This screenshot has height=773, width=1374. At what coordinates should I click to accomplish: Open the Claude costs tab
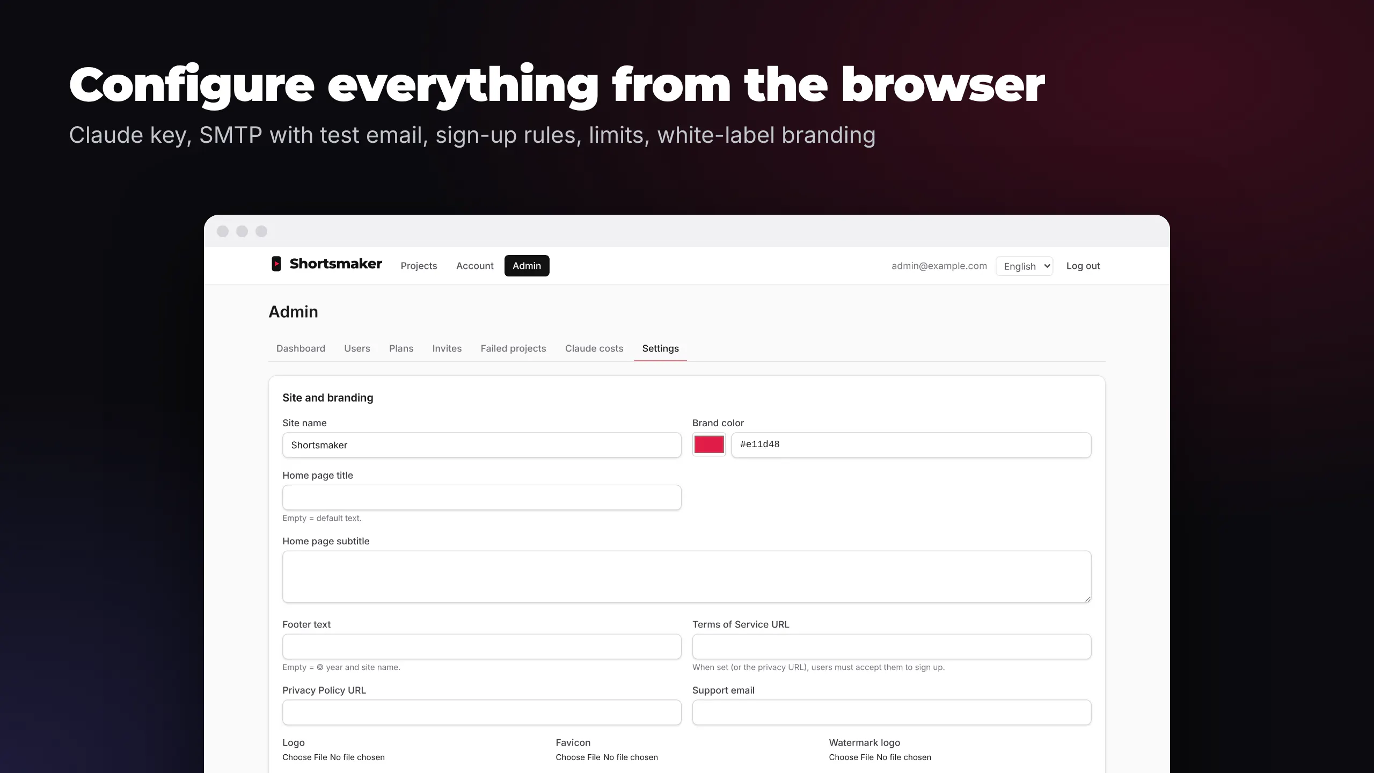(x=594, y=348)
